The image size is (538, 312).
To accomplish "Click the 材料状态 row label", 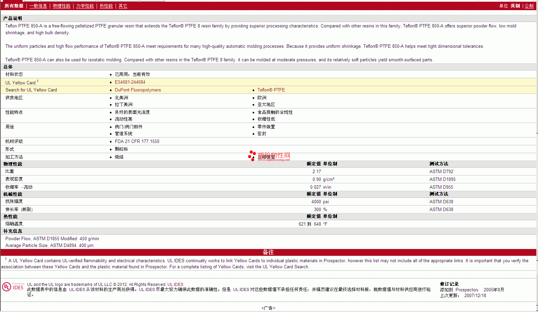I will [14, 74].
